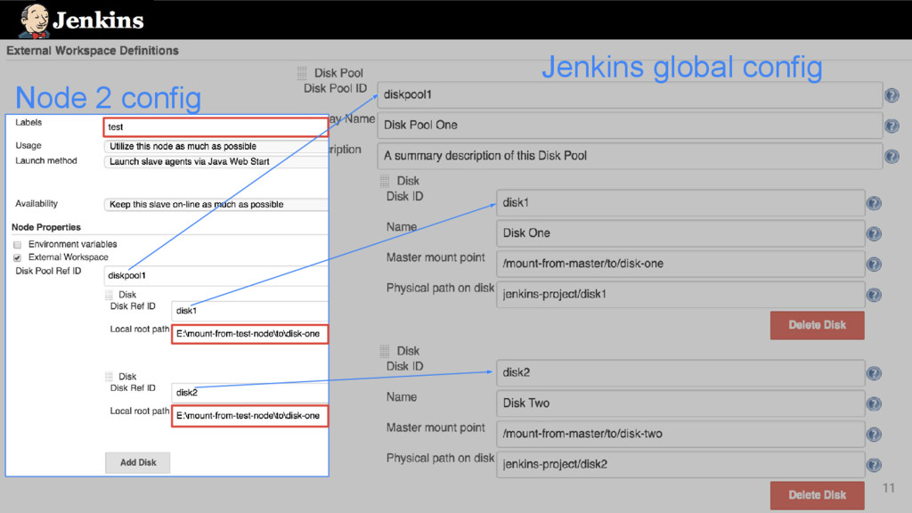Click the Jenkins butler logo
Screen dimensions: 912x513
click(x=35, y=21)
